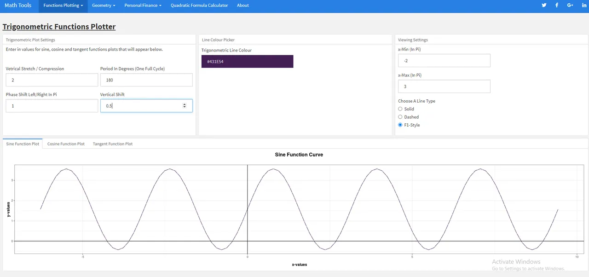589x277 pixels.
Task: Click the Phase Shift Left/Right input field
Action: click(x=52, y=106)
